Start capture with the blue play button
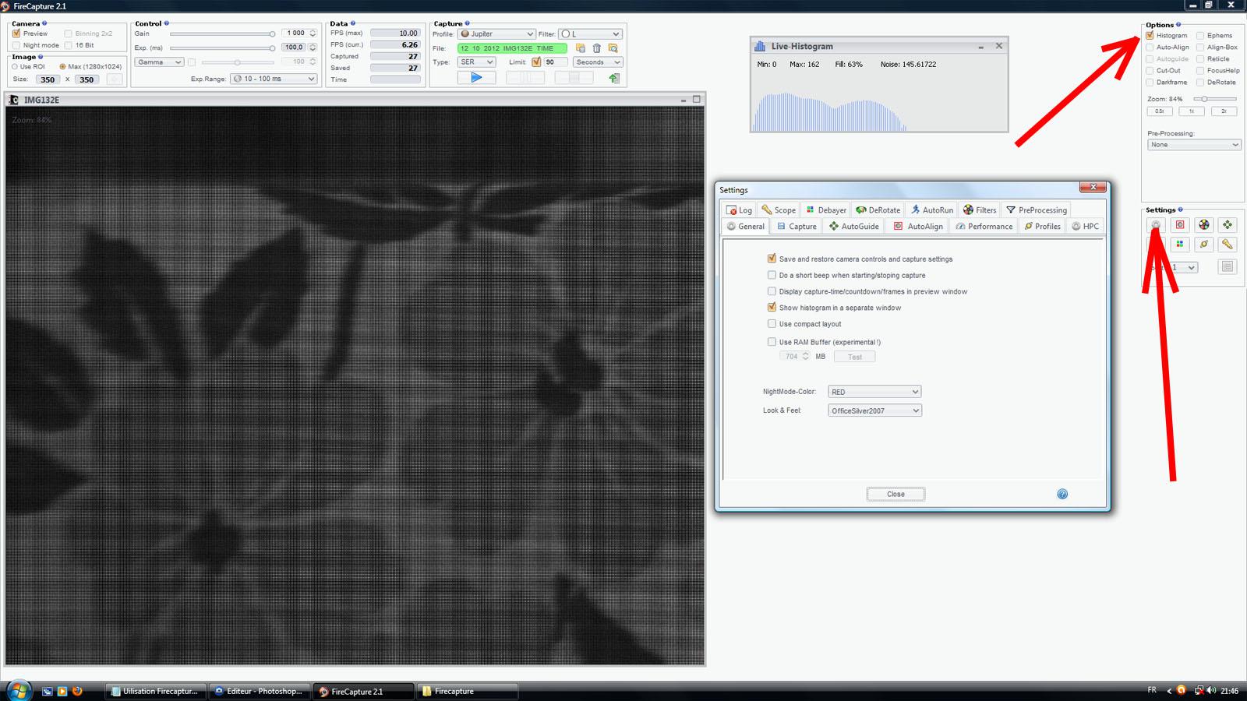The width and height of the screenshot is (1247, 701). click(476, 78)
